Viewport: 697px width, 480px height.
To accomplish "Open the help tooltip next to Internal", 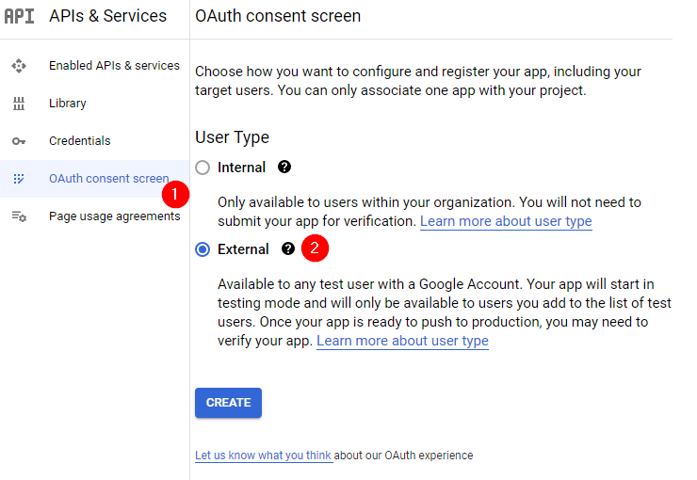I will tap(284, 168).
